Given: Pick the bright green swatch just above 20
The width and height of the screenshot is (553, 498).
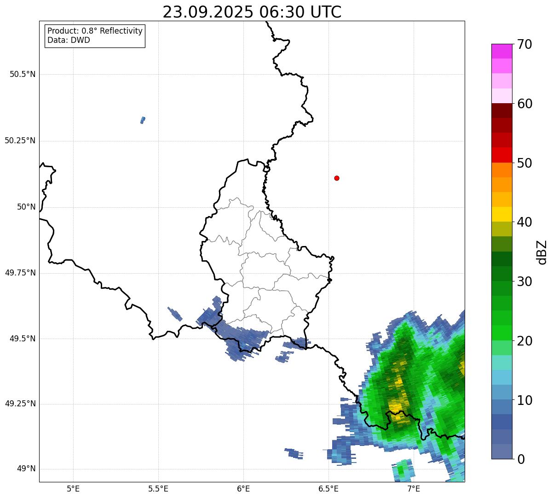Looking at the screenshot, I should point(501,333).
